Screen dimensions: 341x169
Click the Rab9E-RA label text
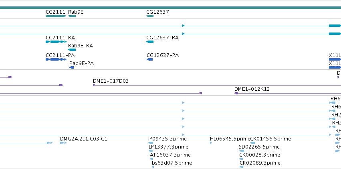pyautogui.click(x=81, y=46)
